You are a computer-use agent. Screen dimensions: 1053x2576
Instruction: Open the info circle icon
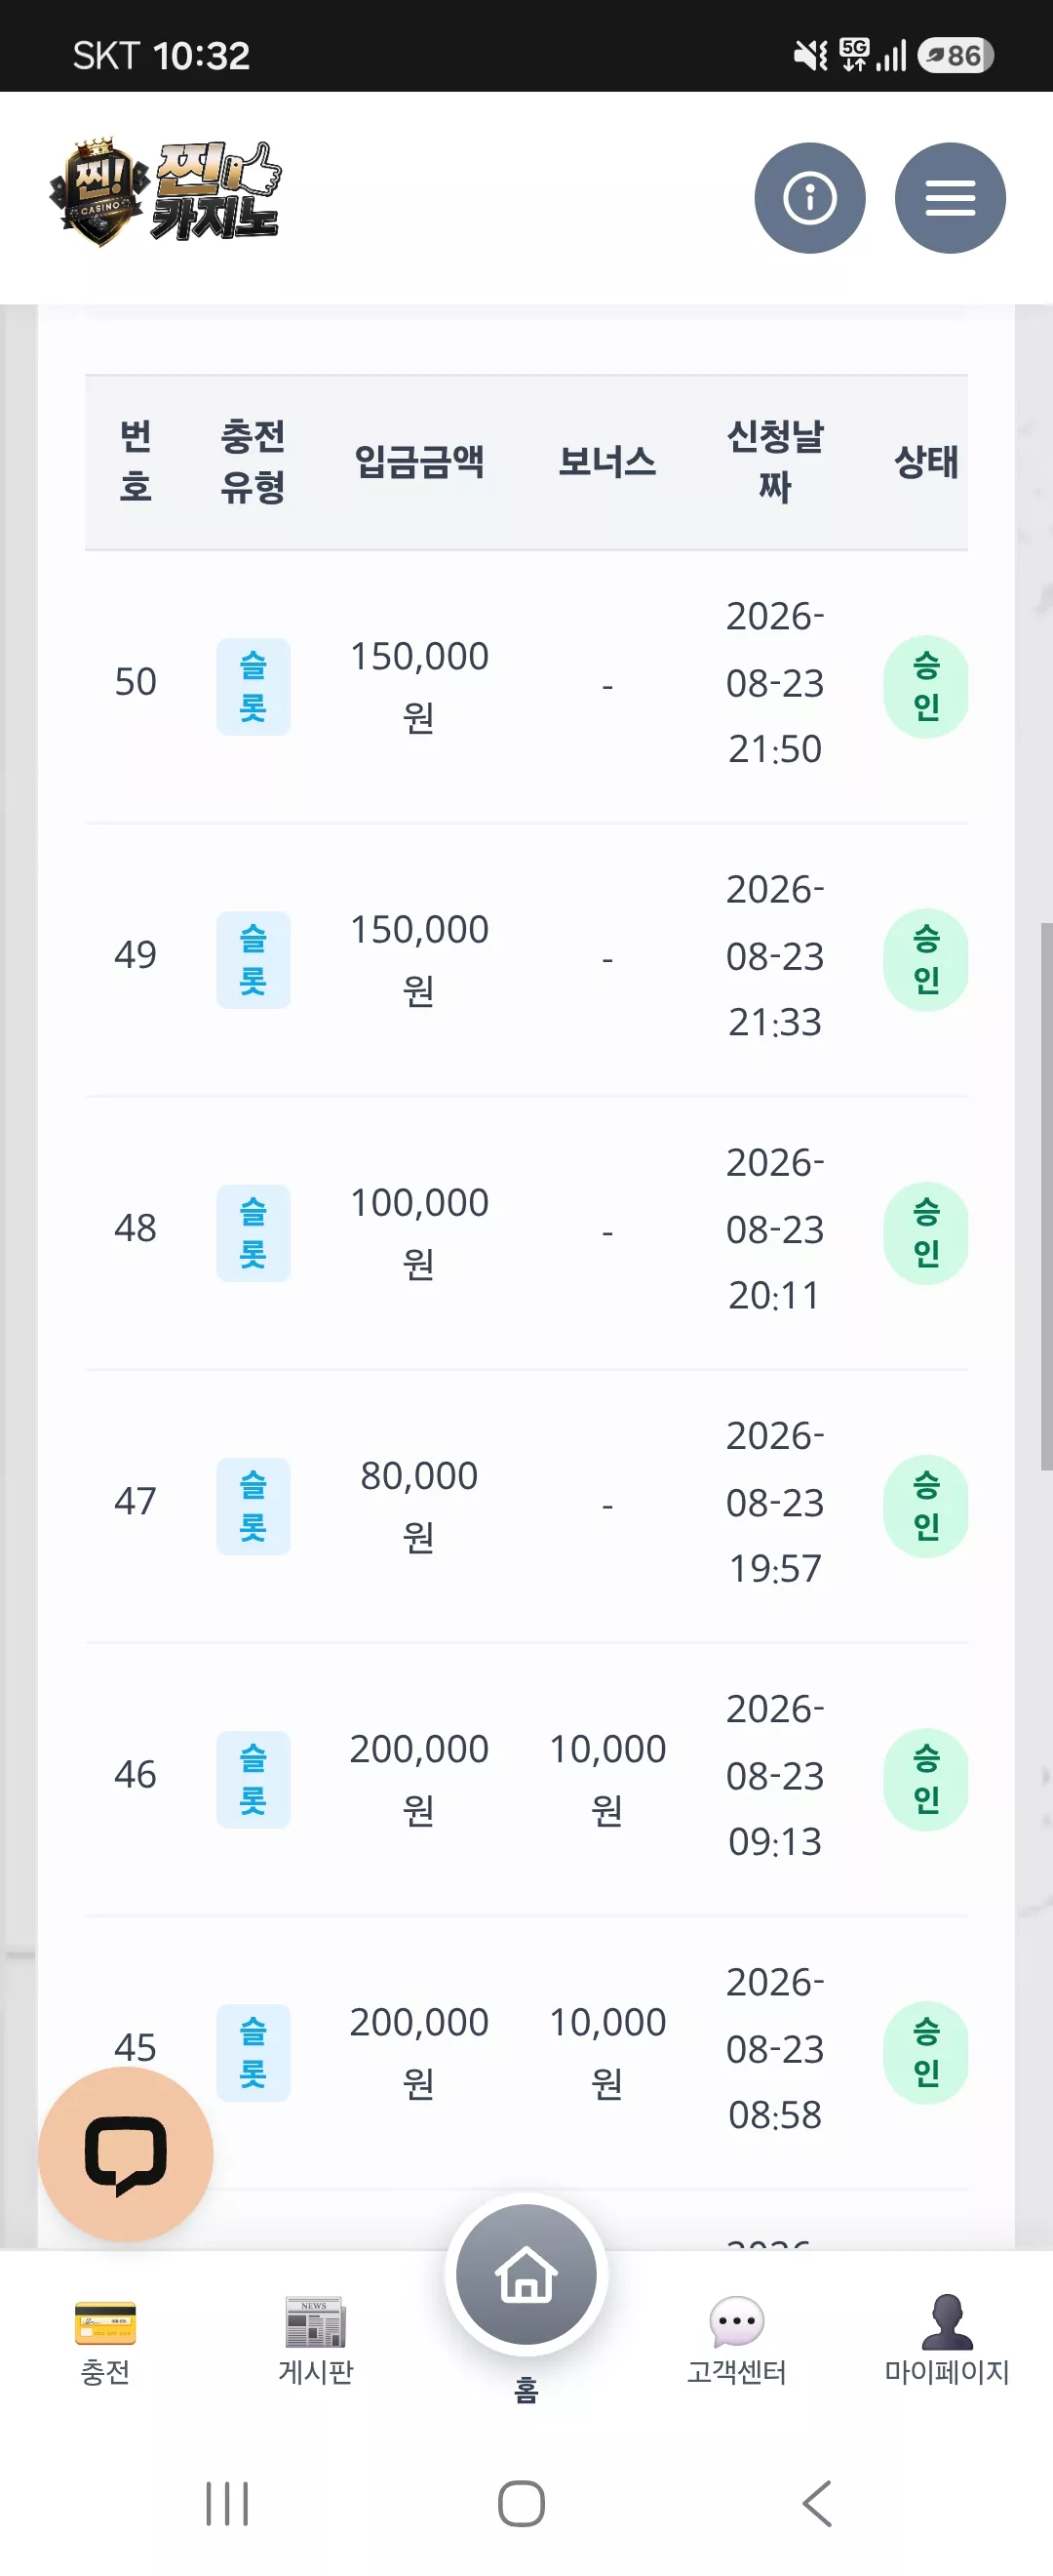tap(809, 198)
